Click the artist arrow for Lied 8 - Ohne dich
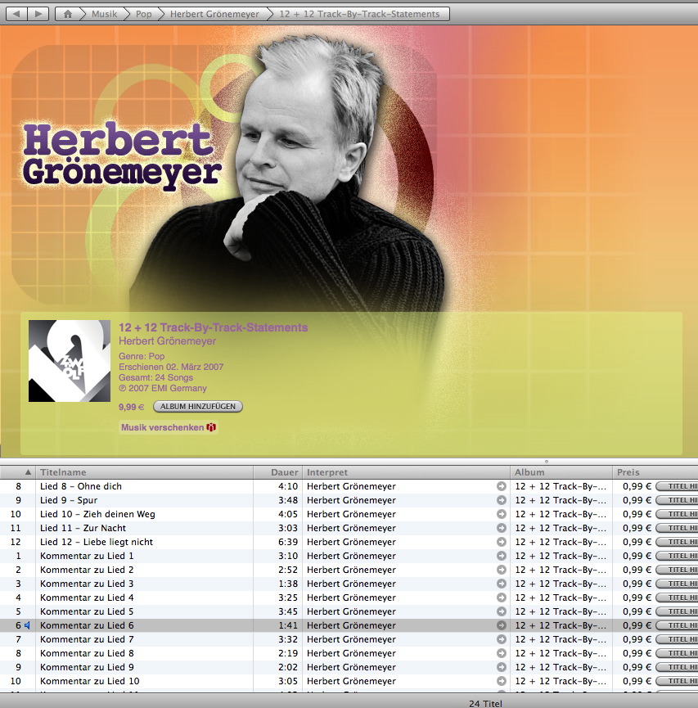Image resolution: width=698 pixels, height=708 pixels. 501,486
